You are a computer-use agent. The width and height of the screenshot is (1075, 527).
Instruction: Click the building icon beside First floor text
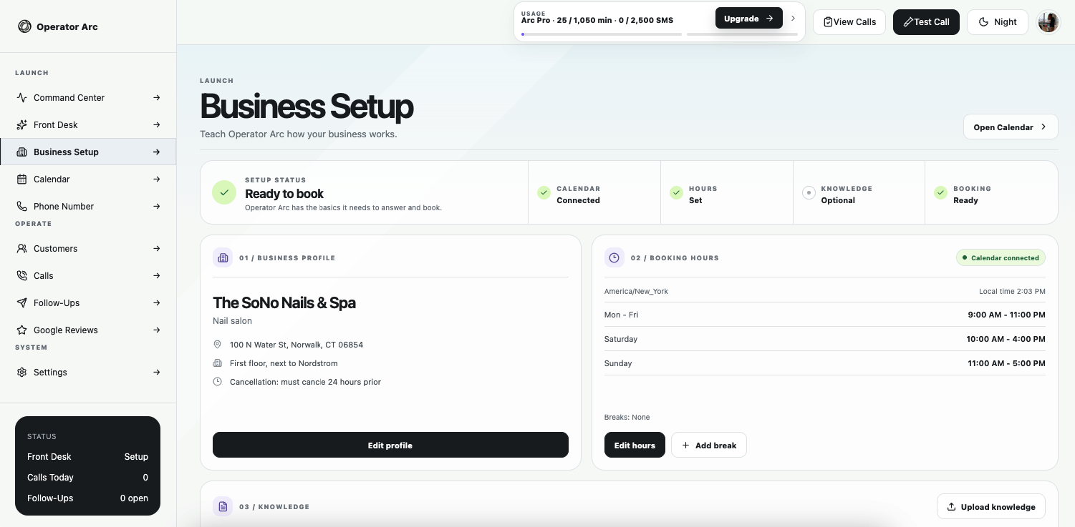click(218, 363)
